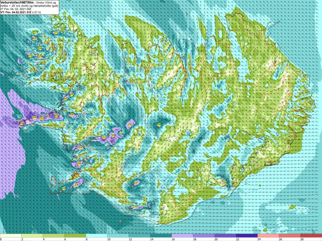This screenshot has height=241, width=322.
Task: Pick the 4–6 green legend swatch
Action: coord(54,236)
